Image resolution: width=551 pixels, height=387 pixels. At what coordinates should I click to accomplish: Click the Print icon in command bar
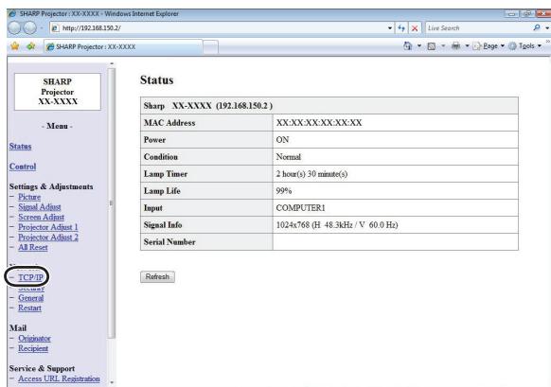[455, 46]
